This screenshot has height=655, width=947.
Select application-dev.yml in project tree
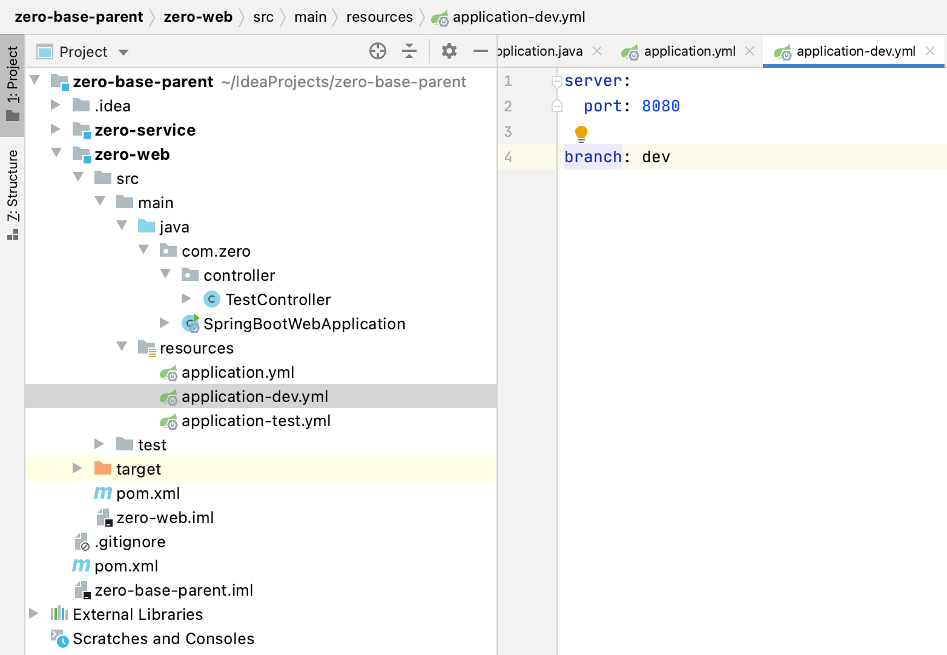261,396
